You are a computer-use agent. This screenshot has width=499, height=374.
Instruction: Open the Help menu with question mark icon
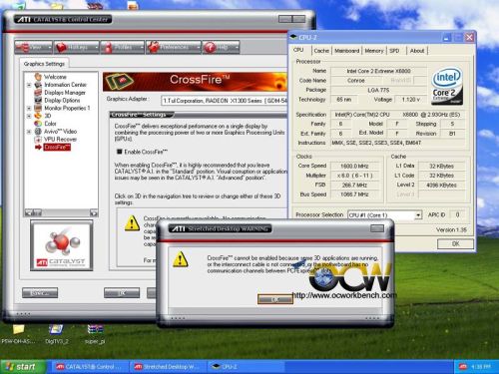(x=221, y=48)
